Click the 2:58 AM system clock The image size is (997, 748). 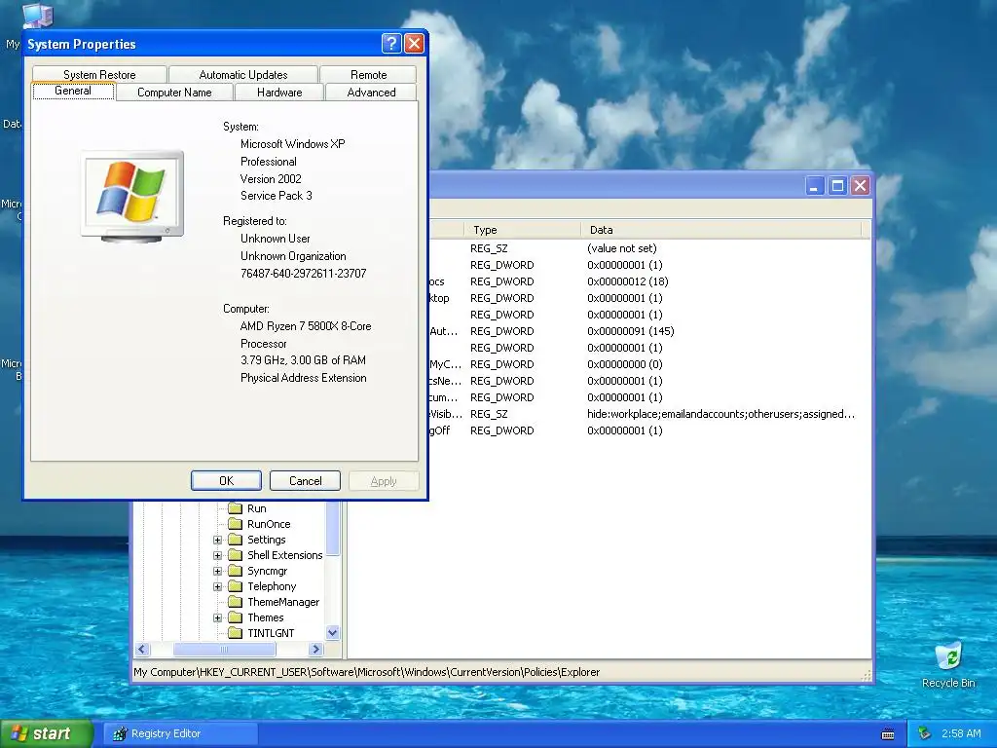(961, 733)
